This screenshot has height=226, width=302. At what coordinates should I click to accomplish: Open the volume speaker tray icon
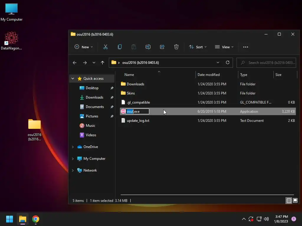266,219
